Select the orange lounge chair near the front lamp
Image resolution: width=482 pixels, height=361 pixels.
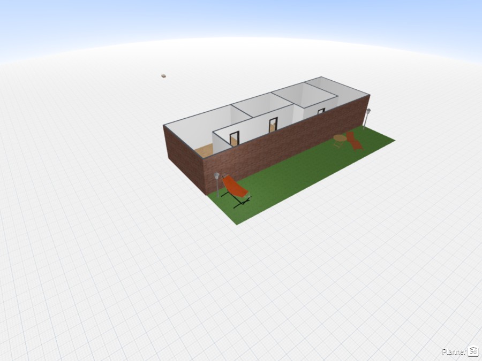[235, 188]
